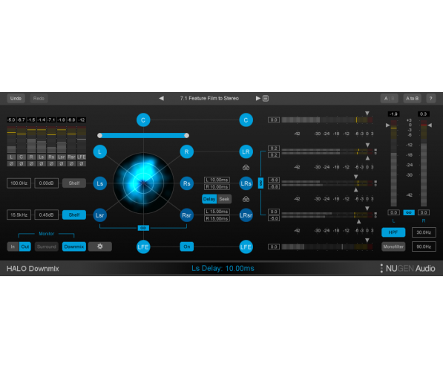Click the circular surround visualizer display
443x369 pixels.
[143, 183]
